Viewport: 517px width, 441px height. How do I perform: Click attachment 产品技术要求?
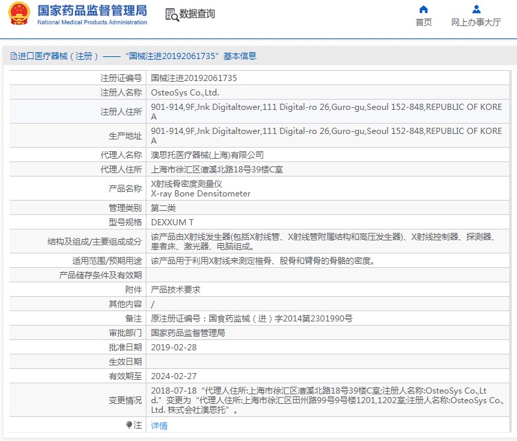[175, 289]
